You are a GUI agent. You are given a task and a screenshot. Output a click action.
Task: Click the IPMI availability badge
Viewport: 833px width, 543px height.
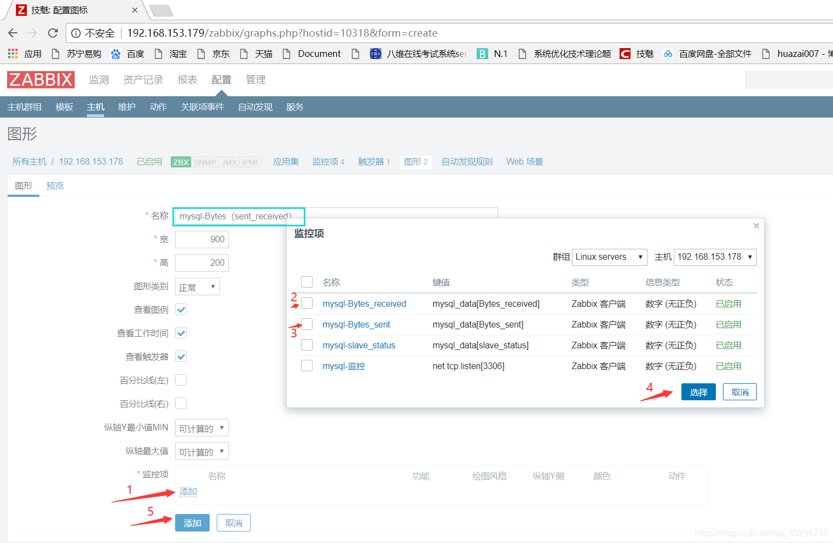(x=250, y=162)
